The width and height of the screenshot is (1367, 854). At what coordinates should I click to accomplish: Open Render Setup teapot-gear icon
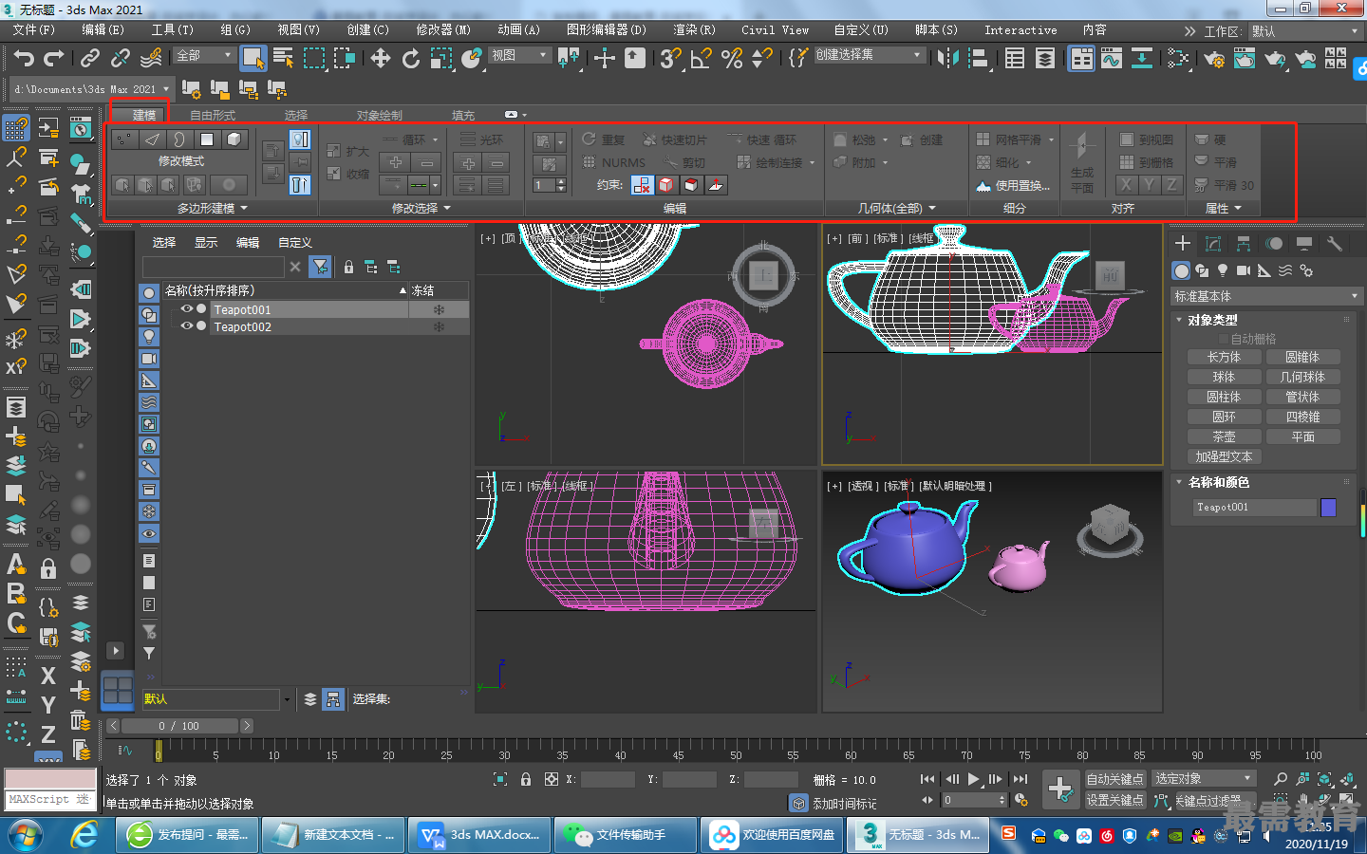1214,59
